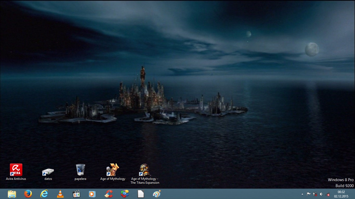Click the blank document taskbar icon
The image size is (355, 199).
click(x=141, y=194)
